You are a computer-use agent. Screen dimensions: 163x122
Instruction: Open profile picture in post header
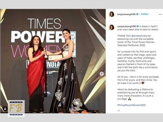(x=111, y=14)
